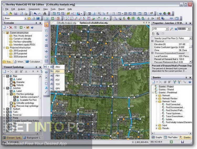
Task: Collapse the Physical property group
Action: 152,41
